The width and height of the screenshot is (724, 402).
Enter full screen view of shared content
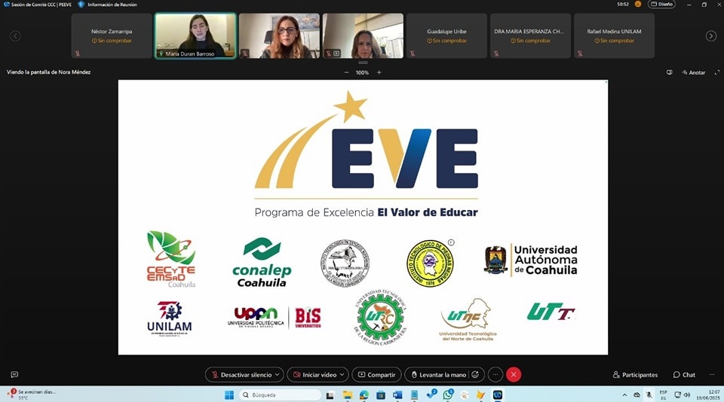(x=717, y=72)
